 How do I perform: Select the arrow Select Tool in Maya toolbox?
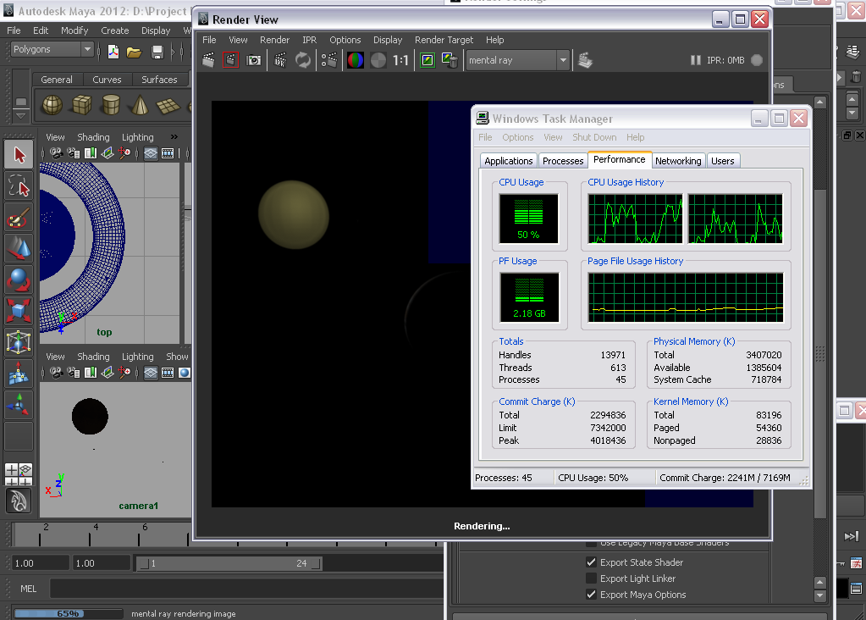19,155
